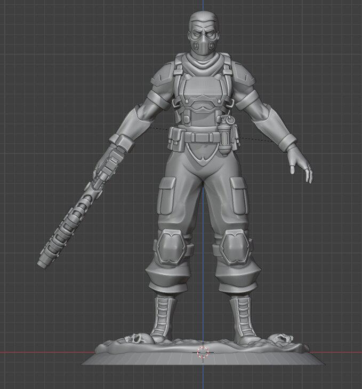The height and width of the screenshot is (389, 362).
Task: Click the belt pouch on the rifle side
Action: coord(176,139)
